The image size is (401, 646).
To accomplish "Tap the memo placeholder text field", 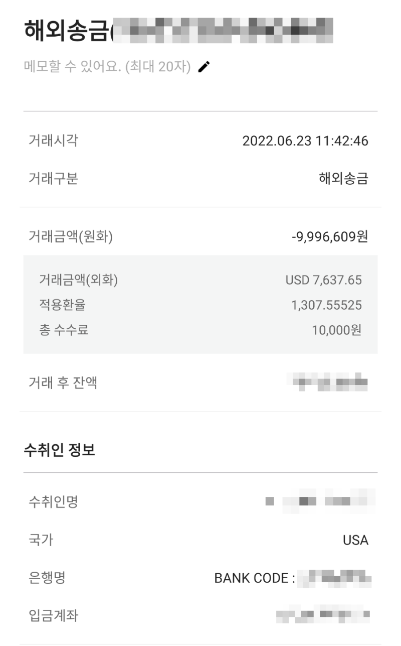I will tap(107, 67).
